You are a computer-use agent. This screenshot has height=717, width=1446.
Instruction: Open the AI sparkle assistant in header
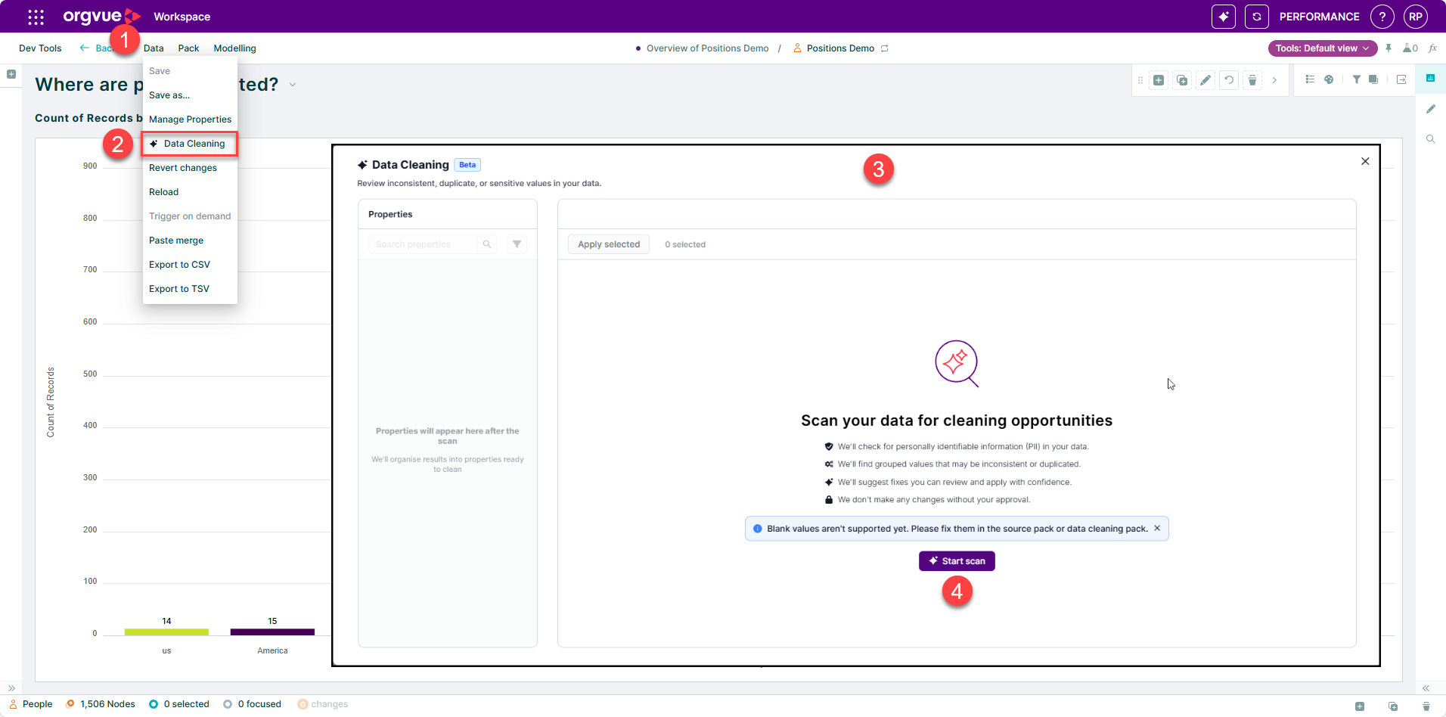(x=1223, y=17)
